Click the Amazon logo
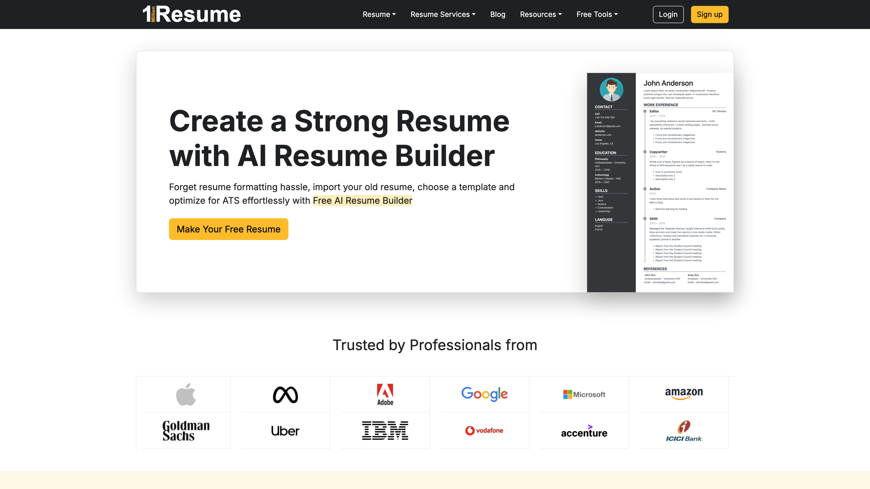Viewport: 870px width, 489px height. [x=684, y=395]
